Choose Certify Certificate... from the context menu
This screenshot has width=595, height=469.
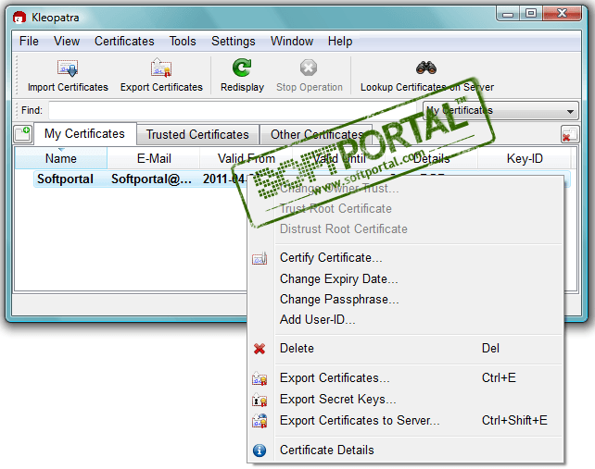click(x=405, y=257)
